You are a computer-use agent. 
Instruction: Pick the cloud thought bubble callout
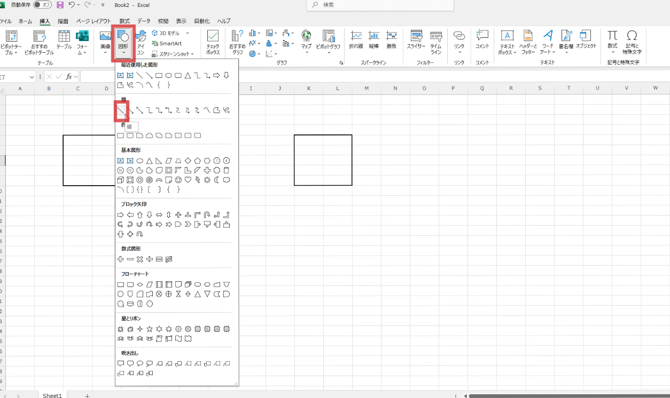coord(149,363)
